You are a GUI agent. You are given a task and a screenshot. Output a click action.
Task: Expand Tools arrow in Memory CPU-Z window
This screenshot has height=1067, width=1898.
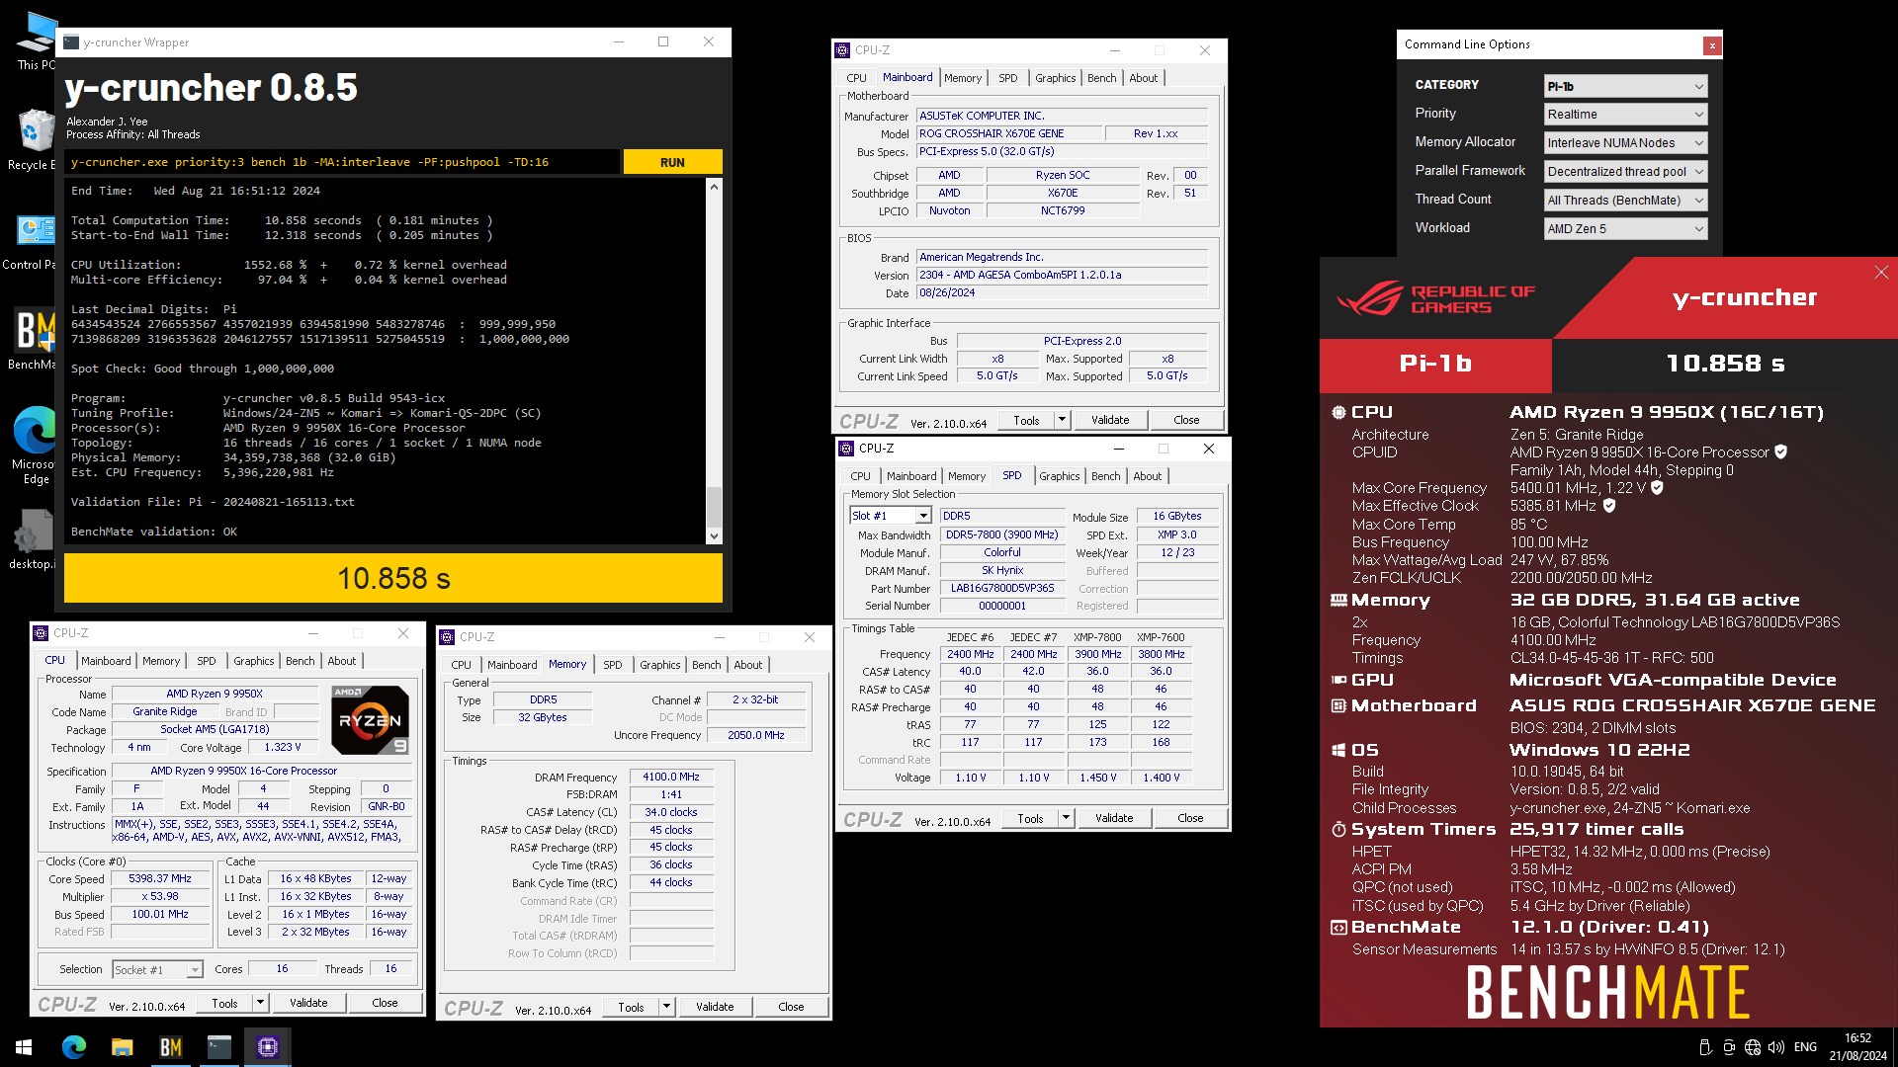[x=666, y=1007]
